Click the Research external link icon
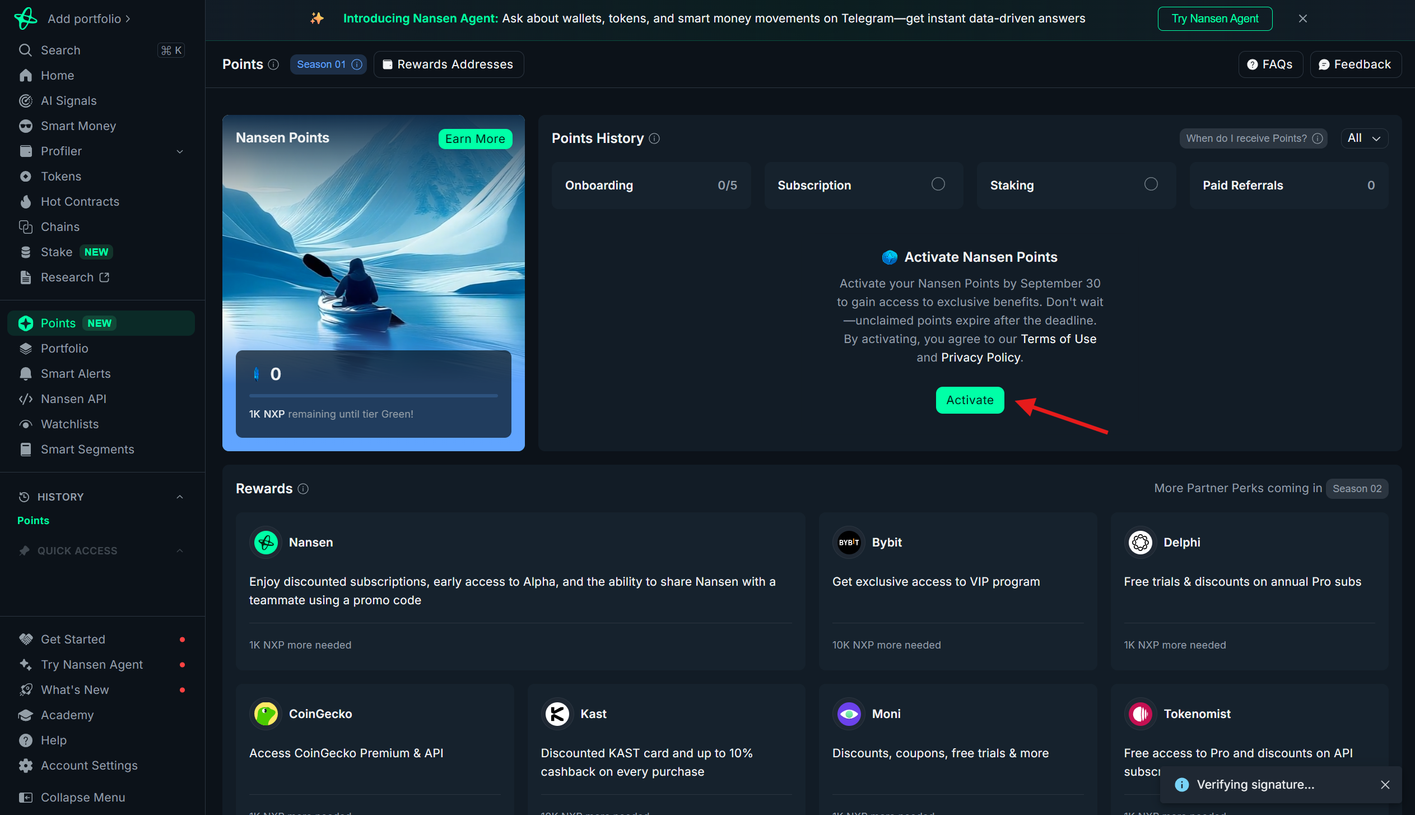This screenshot has height=815, width=1415. tap(104, 277)
